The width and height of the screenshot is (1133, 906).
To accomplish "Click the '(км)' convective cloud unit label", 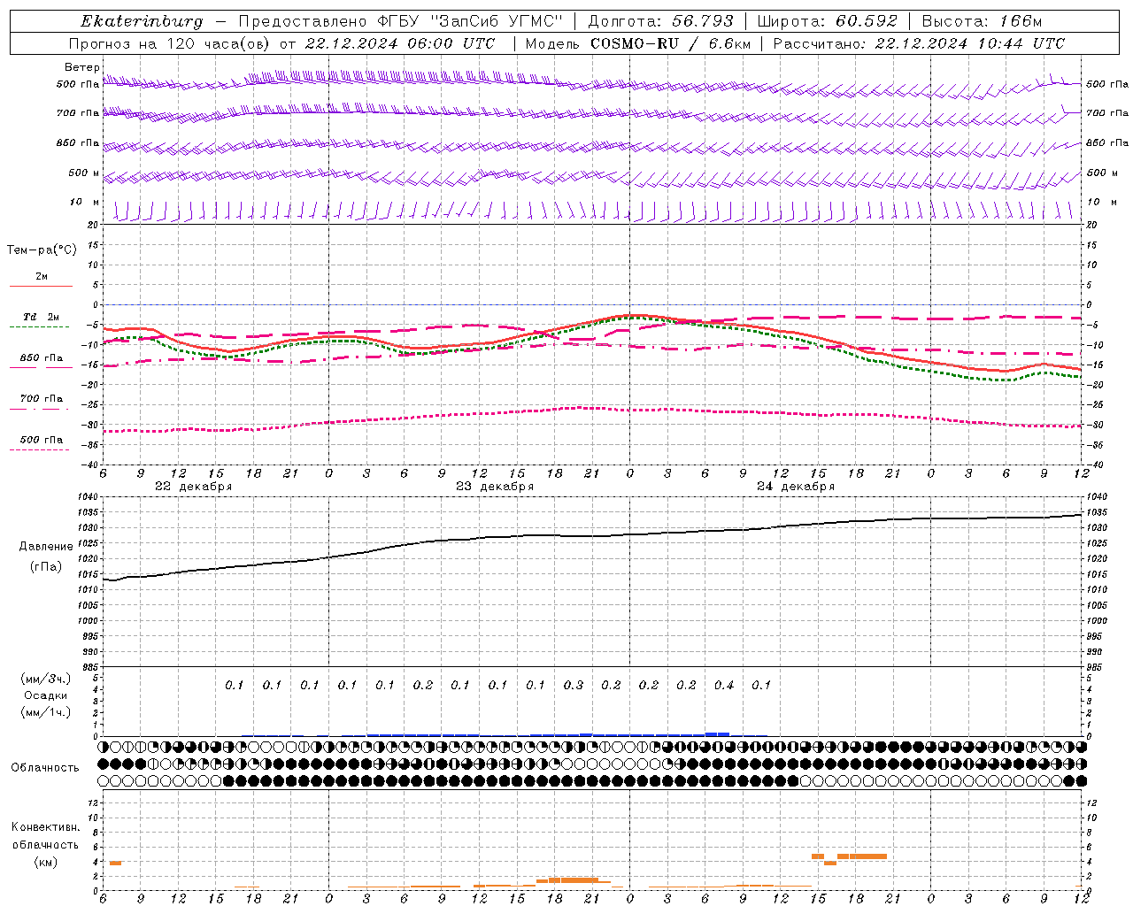I will coord(45,862).
